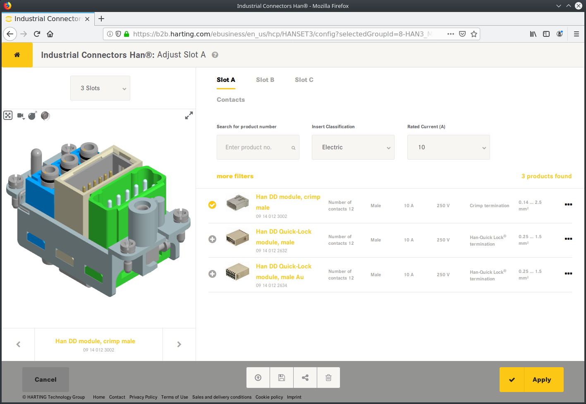
Task: Click thumbnail of Han DD module, crimp male
Action: tap(237, 203)
